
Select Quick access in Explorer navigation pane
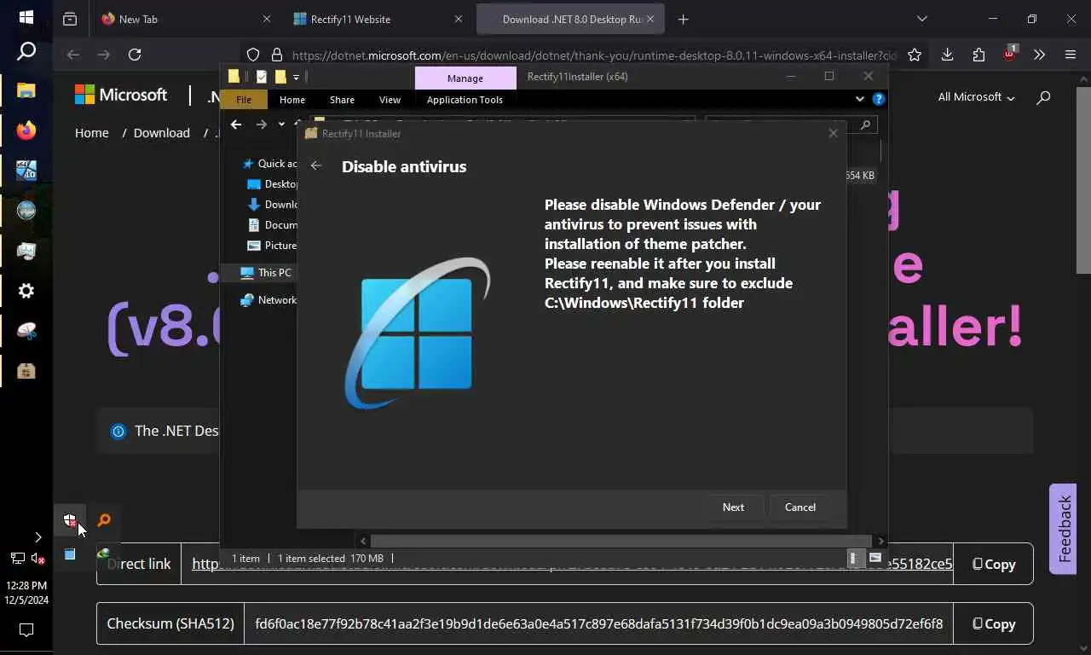pos(270,163)
